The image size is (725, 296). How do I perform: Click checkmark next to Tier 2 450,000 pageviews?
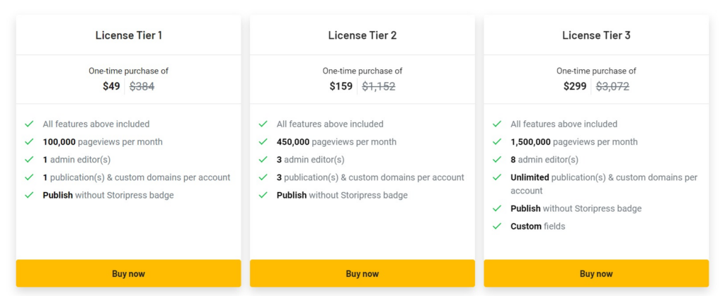pos(263,142)
